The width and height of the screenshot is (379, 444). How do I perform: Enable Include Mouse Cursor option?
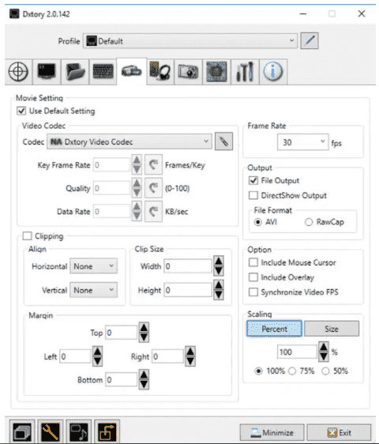coord(253,262)
